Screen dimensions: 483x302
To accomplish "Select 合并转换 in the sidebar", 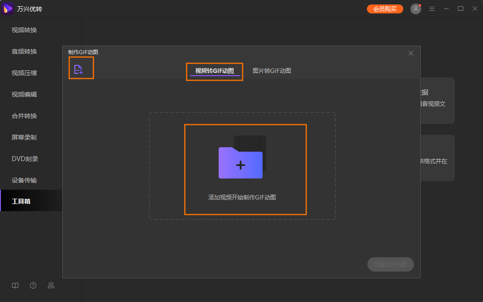I will tap(25, 116).
